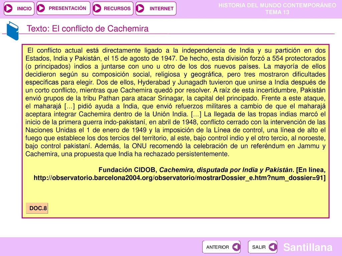This screenshot has height=256, width=342.
Task: Click the text '15 de agosto de 1947'
Action: [144, 58]
